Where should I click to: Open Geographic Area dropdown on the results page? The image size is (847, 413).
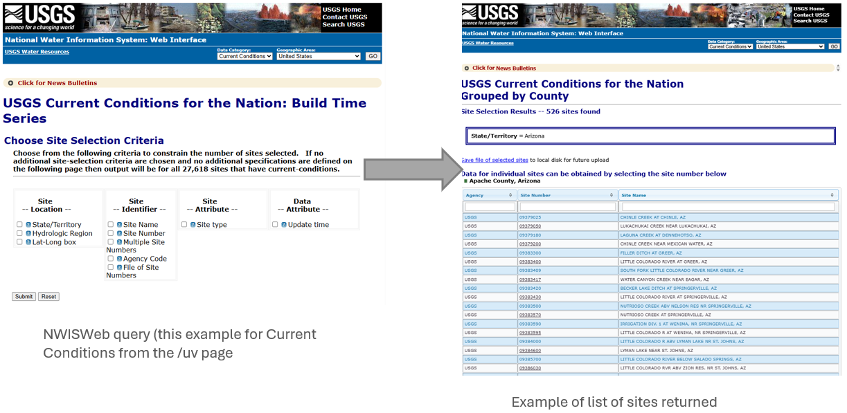790,47
